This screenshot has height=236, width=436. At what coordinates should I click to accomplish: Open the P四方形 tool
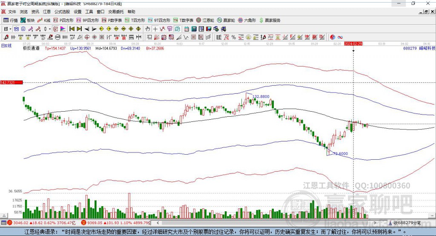(63, 20)
